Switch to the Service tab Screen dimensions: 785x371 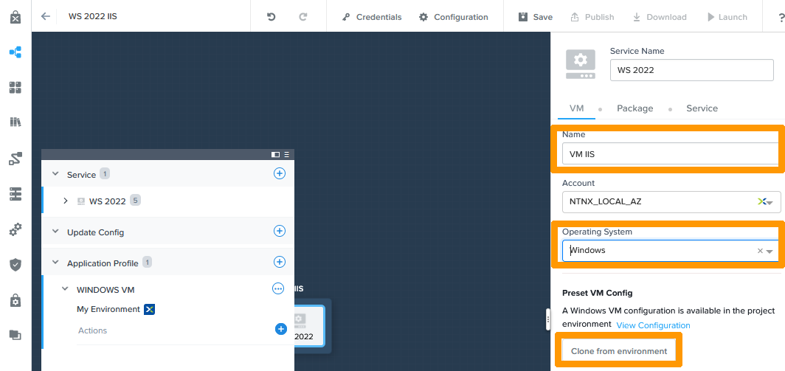pos(702,108)
